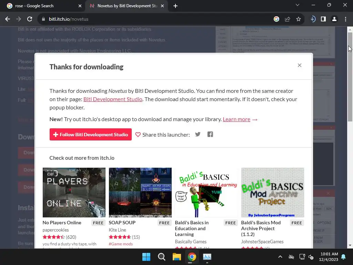The height and width of the screenshot is (265, 353).
Task: Close the Thanks for downloading dialog
Action: 300,65
